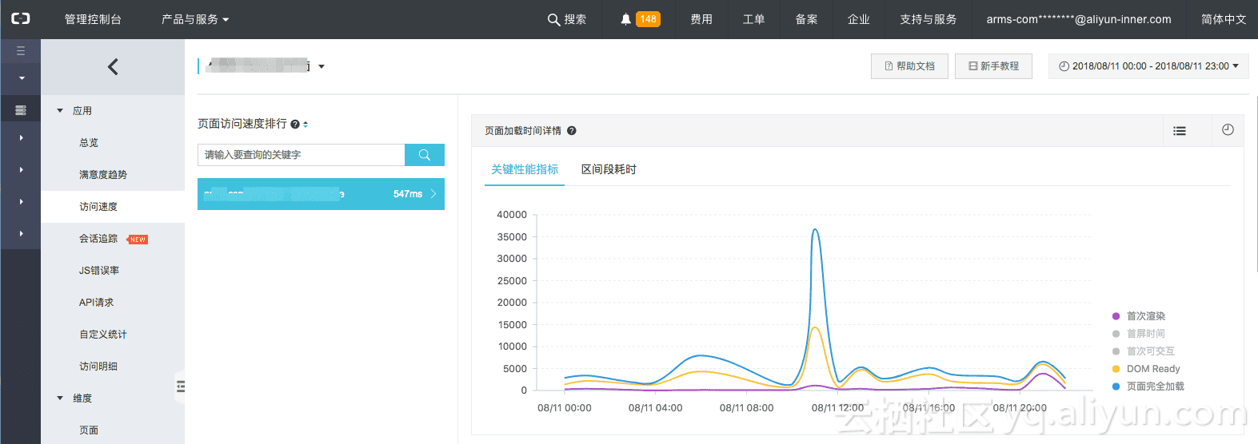Open 工单 in top menu
The image size is (1258, 444).
(x=753, y=19)
